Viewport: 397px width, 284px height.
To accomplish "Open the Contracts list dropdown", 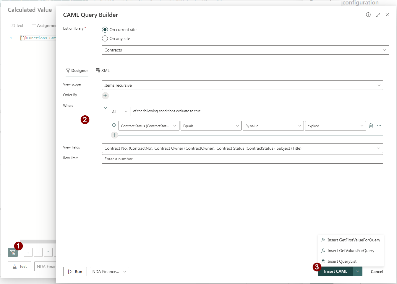I will click(245, 50).
